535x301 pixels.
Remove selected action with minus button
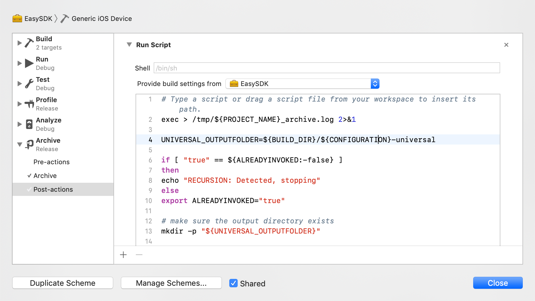tap(139, 255)
